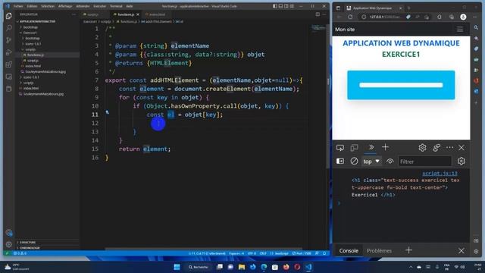485x273 pixels.
Task: Expand the CHRONOLOGIE section in Explorer
Action: [x=29, y=248]
